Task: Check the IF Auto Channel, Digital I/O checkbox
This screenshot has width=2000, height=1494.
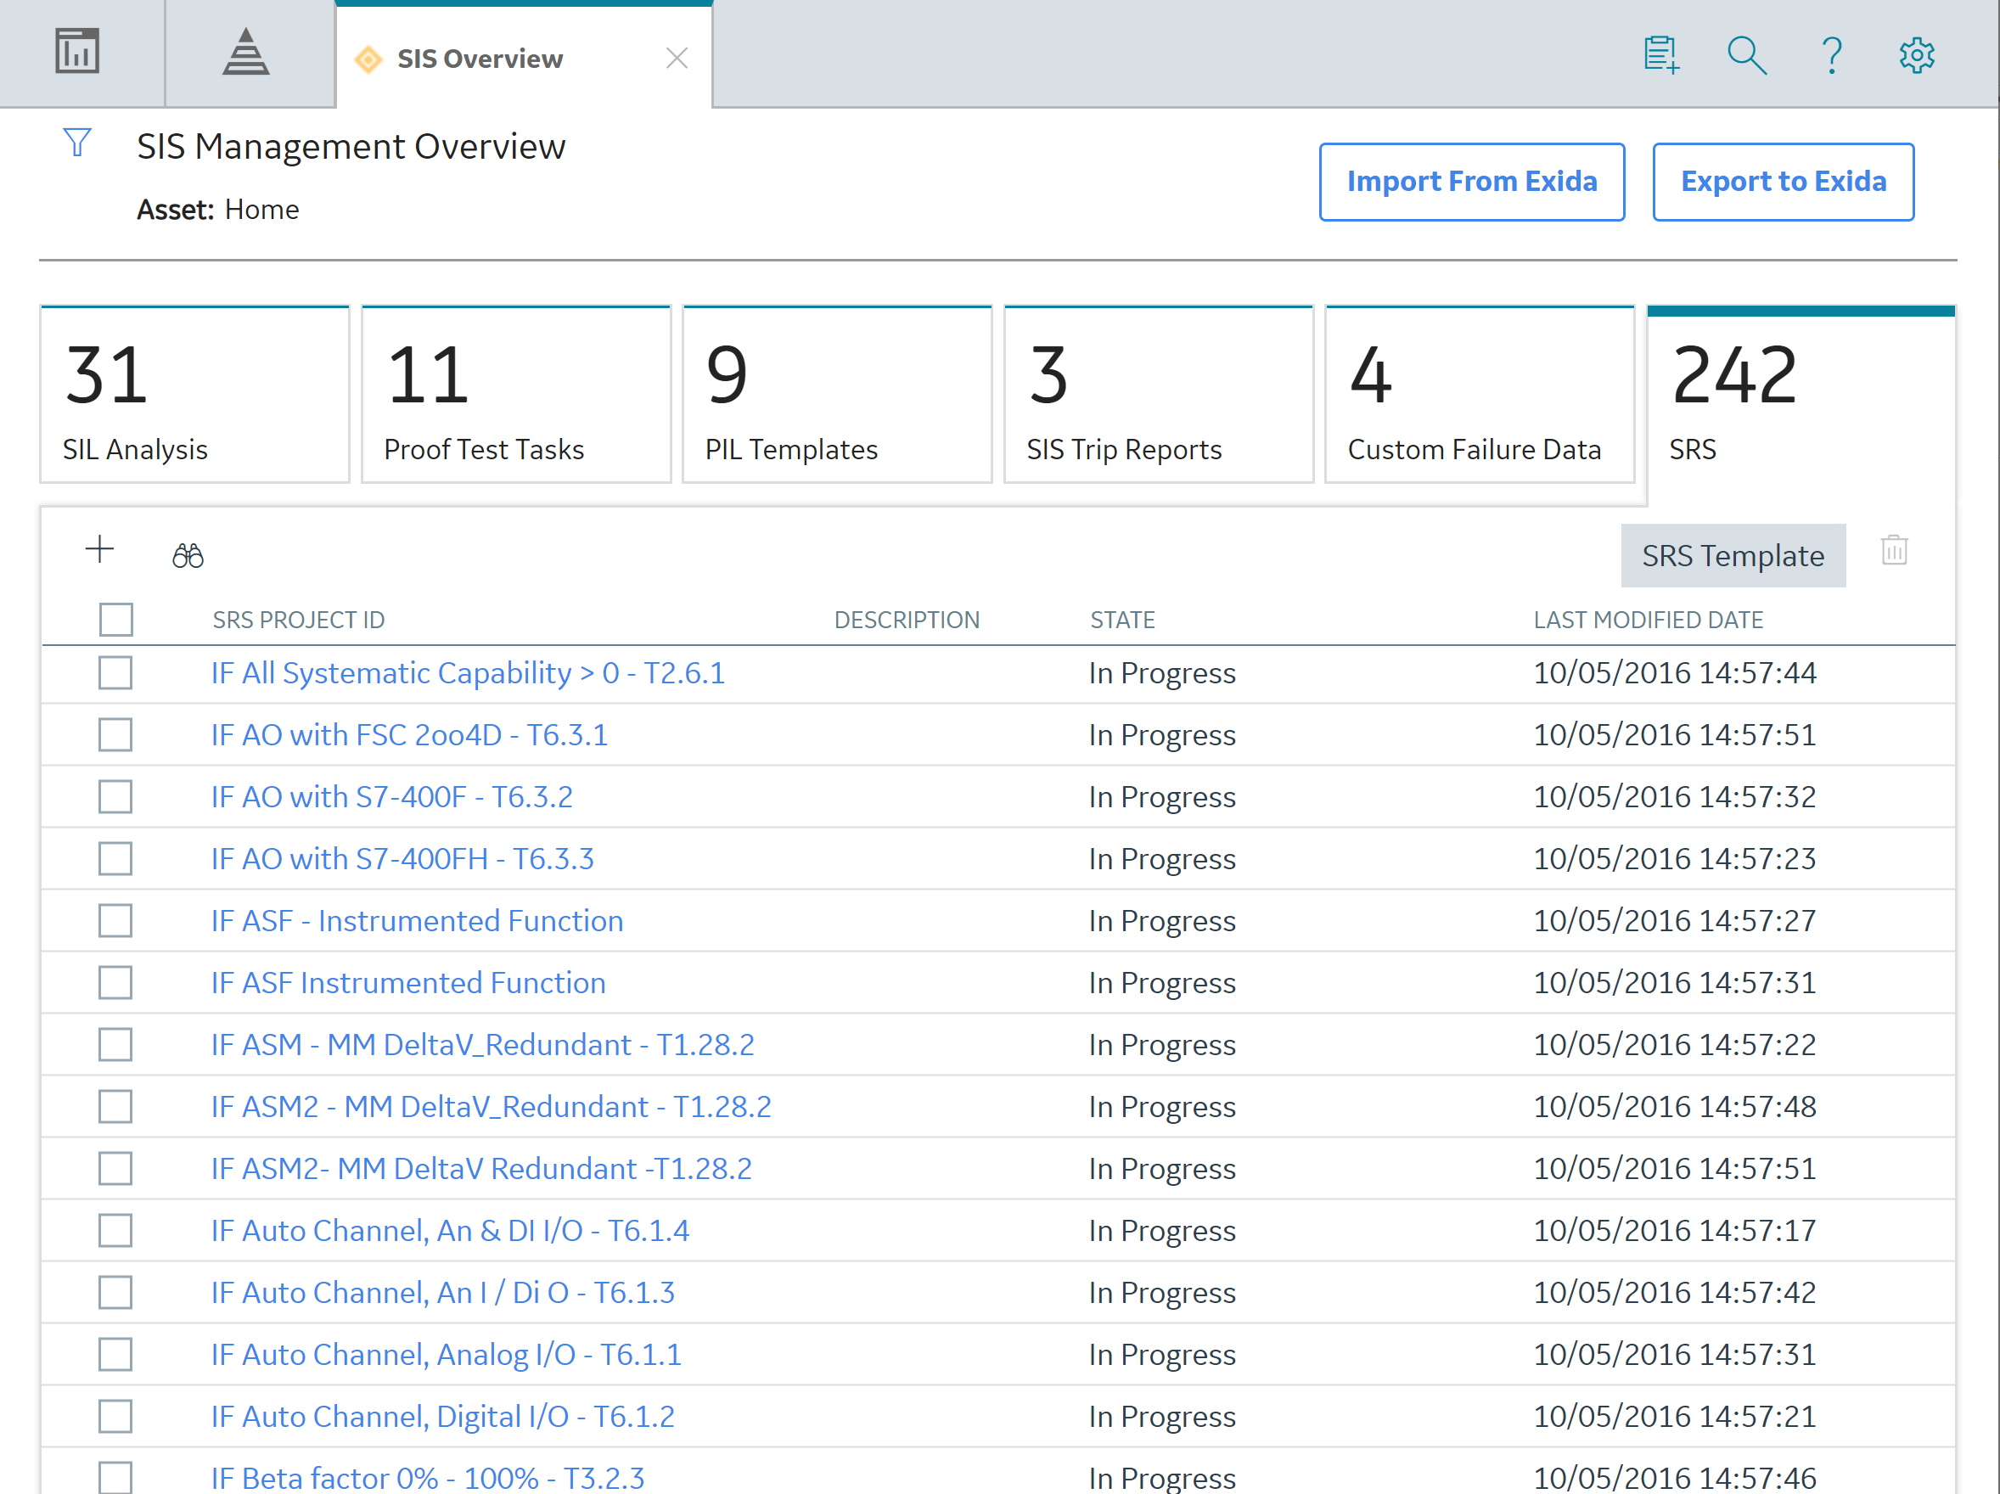Action: (115, 1416)
